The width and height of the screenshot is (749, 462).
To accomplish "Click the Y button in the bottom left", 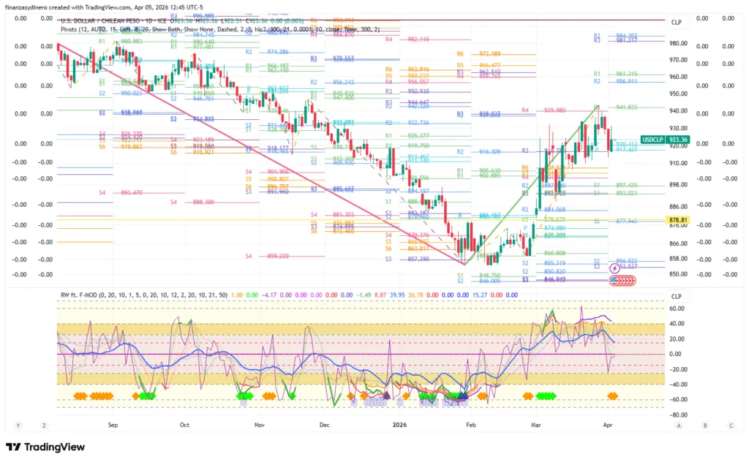I will [x=18, y=425].
